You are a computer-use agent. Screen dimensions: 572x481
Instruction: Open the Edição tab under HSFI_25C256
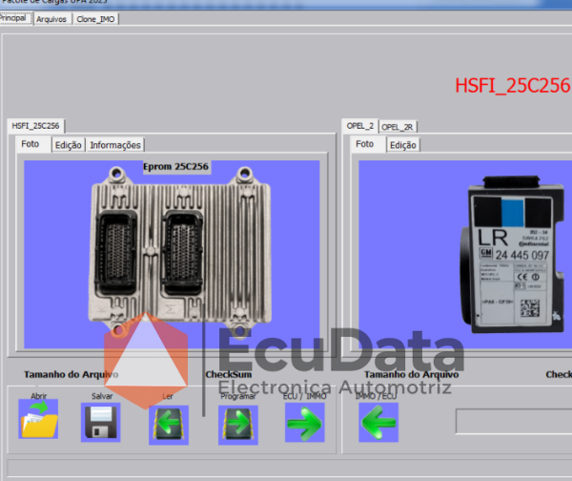69,145
